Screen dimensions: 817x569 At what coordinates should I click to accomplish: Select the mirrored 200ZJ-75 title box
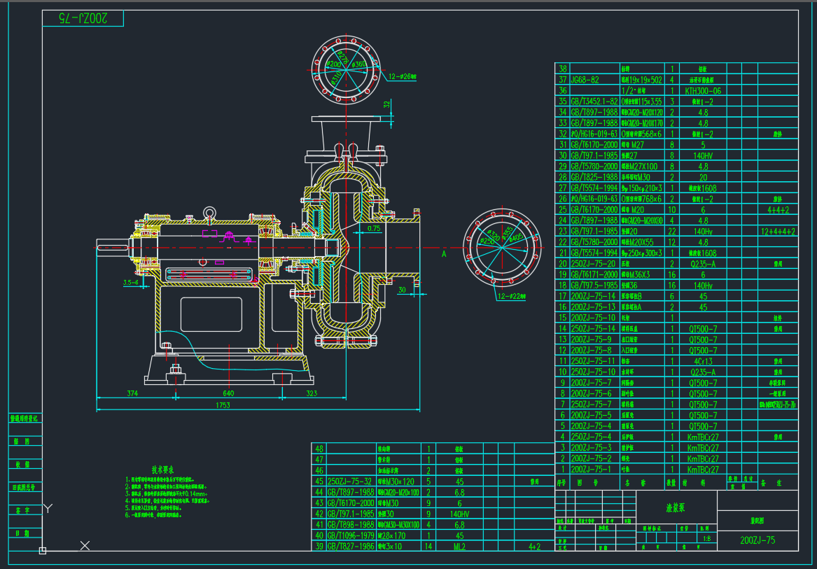(x=82, y=19)
